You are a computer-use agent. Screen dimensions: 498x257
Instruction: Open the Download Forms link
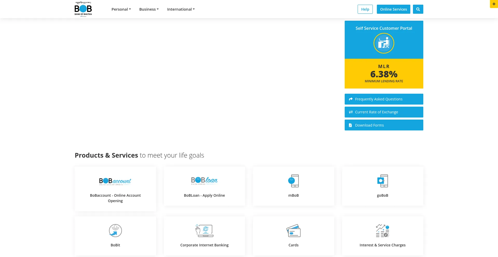pyautogui.click(x=384, y=125)
